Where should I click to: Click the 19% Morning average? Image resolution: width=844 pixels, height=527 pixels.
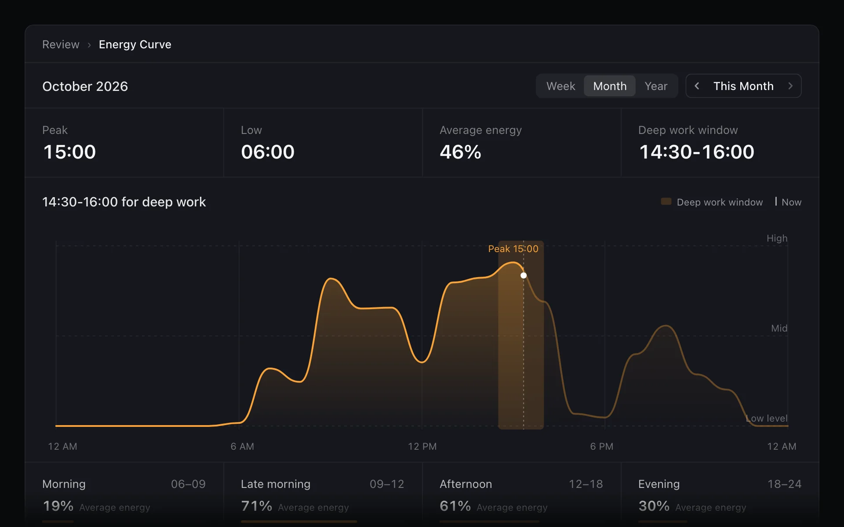tap(58, 506)
